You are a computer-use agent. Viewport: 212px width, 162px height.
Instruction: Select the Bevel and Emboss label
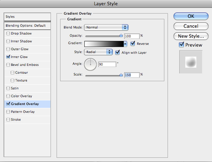(x=25, y=65)
